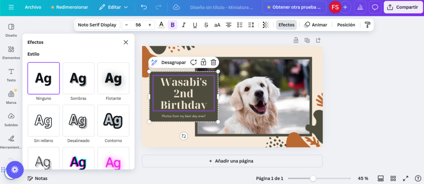The height and width of the screenshot is (184, 424).
Task: Open the Archivo menu
Action: tap(33, 7)
